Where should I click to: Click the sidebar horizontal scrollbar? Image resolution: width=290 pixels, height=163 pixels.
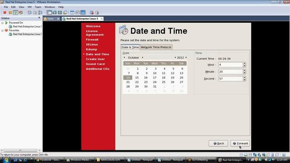pyautogui.click(x=20, y=150)
